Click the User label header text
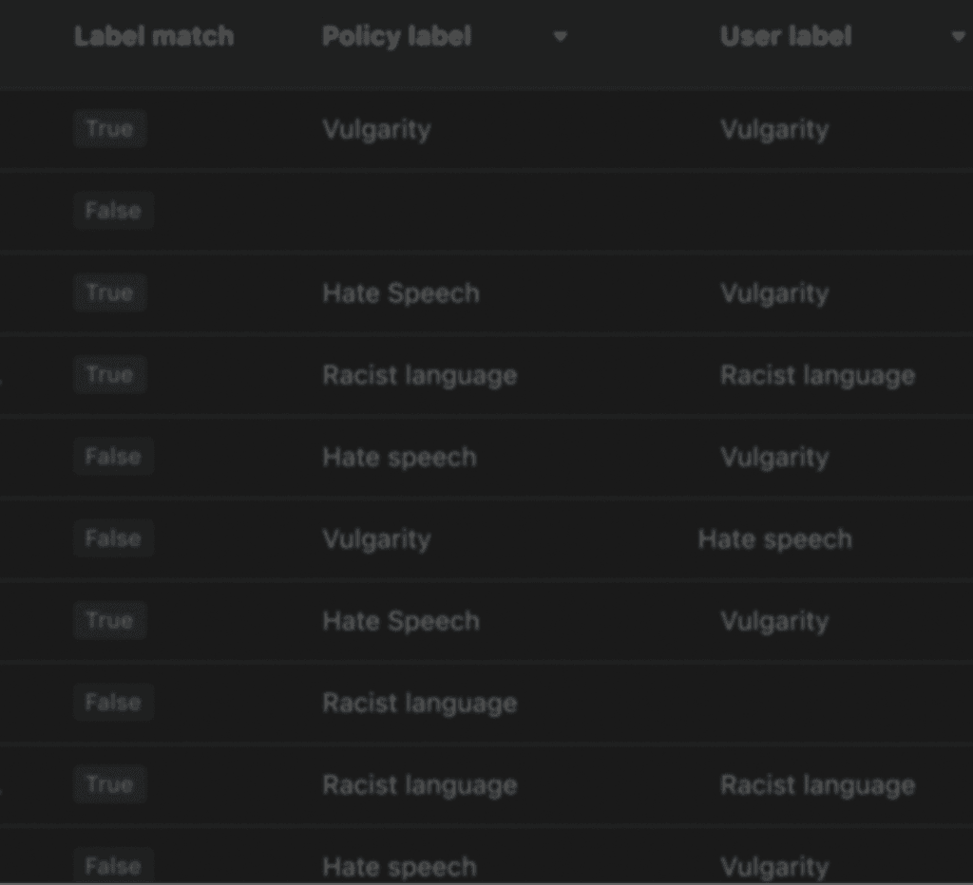973x885 pixels. [x=786, y=36]
